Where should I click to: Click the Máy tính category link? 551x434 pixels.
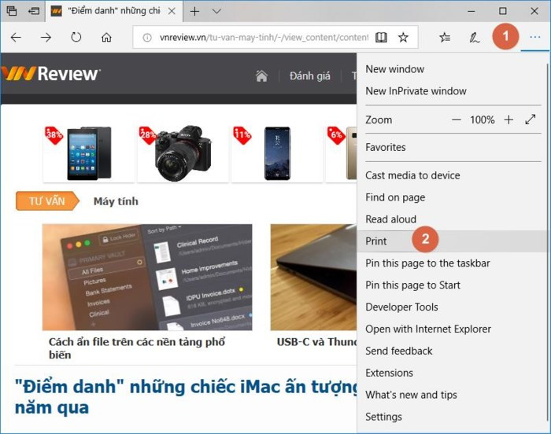116,201
